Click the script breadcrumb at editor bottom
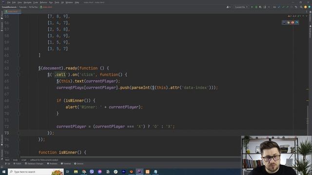Screen dimensions: 312x175 24,160
